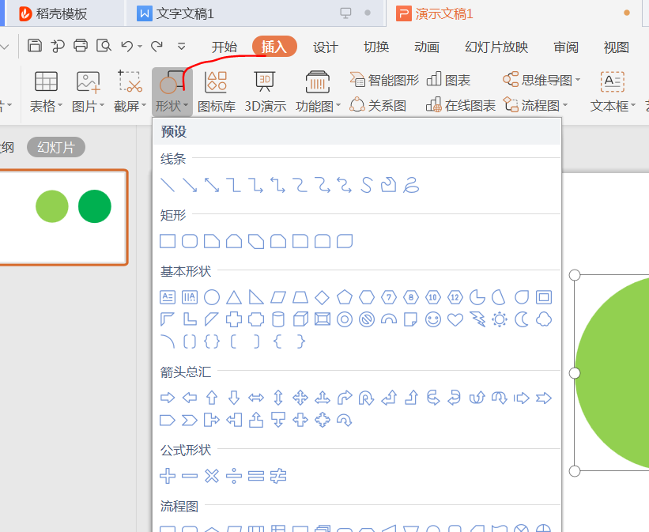The height and width of the screenshot is (532, 649).
Task: Select the smiley face shape
Action: (x=433, y=319)
